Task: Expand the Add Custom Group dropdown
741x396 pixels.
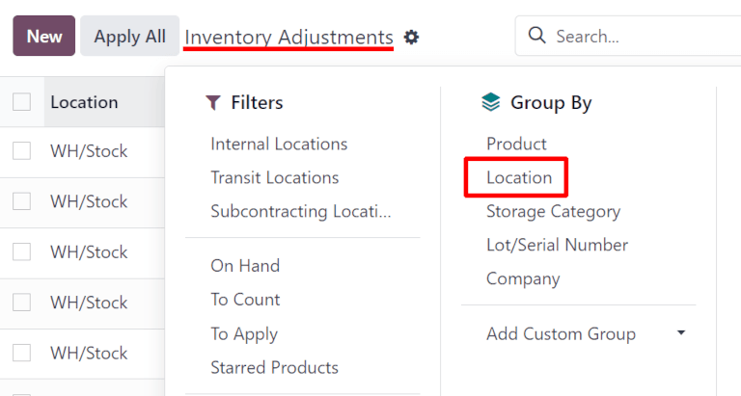Action: [x=681, y=333]
